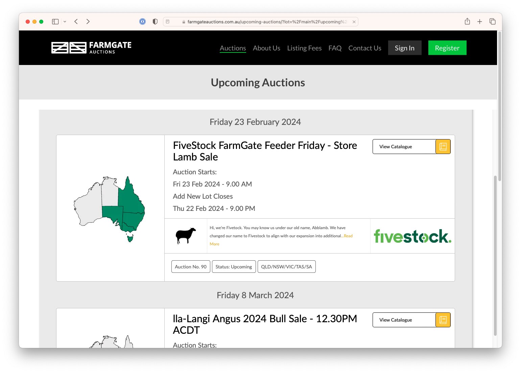Click the catalogue icon on the Ila-Langi Bull Sale
The width and height of the screenshot is (521, 373).
tap(443, 320)
